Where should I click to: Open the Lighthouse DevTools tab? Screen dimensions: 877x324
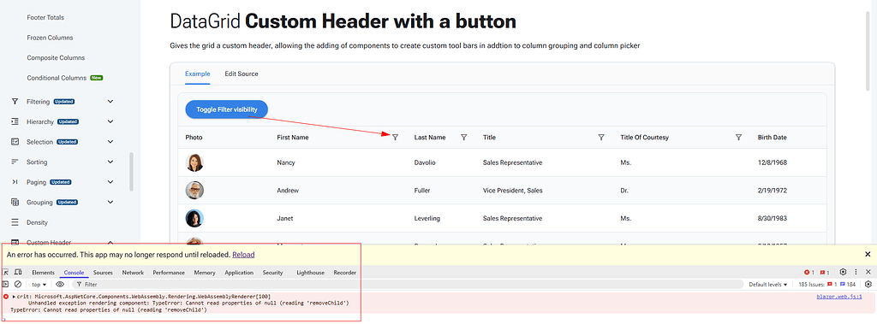[310, 273]
